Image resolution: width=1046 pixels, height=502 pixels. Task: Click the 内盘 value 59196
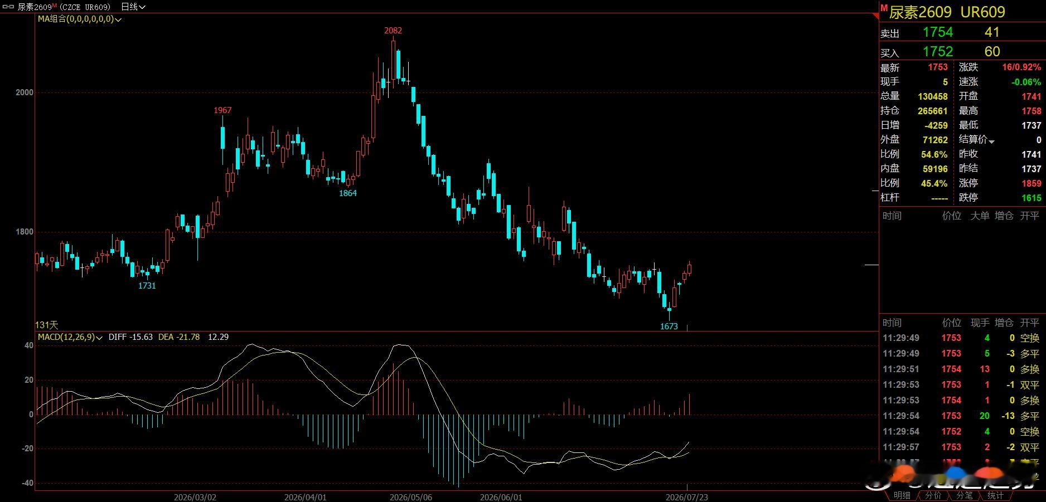pos(935,169)
